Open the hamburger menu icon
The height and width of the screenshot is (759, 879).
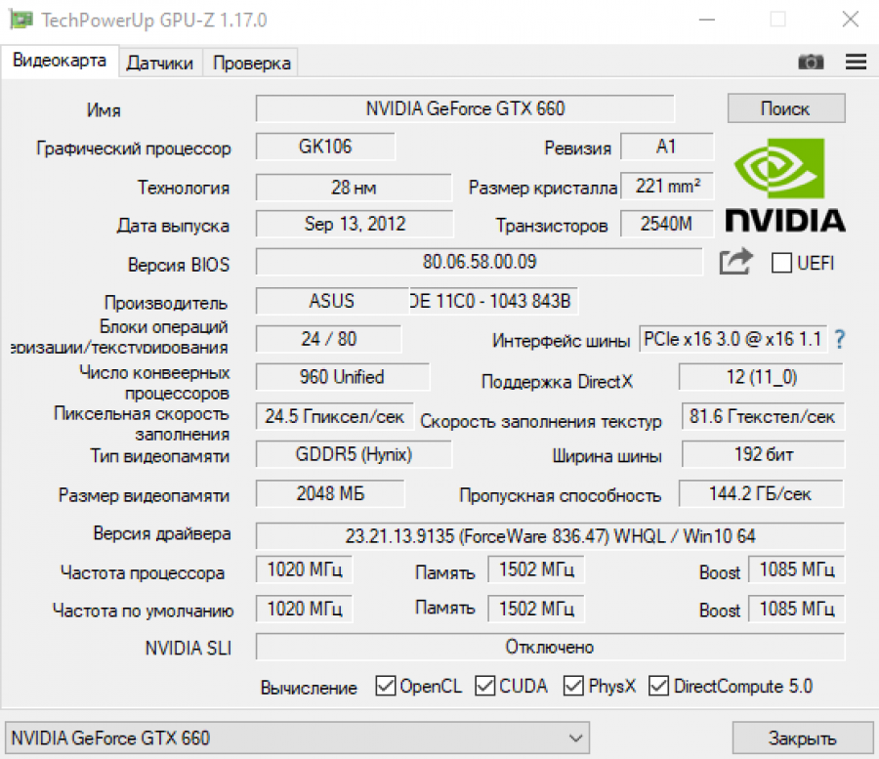[x=856, y=62]
